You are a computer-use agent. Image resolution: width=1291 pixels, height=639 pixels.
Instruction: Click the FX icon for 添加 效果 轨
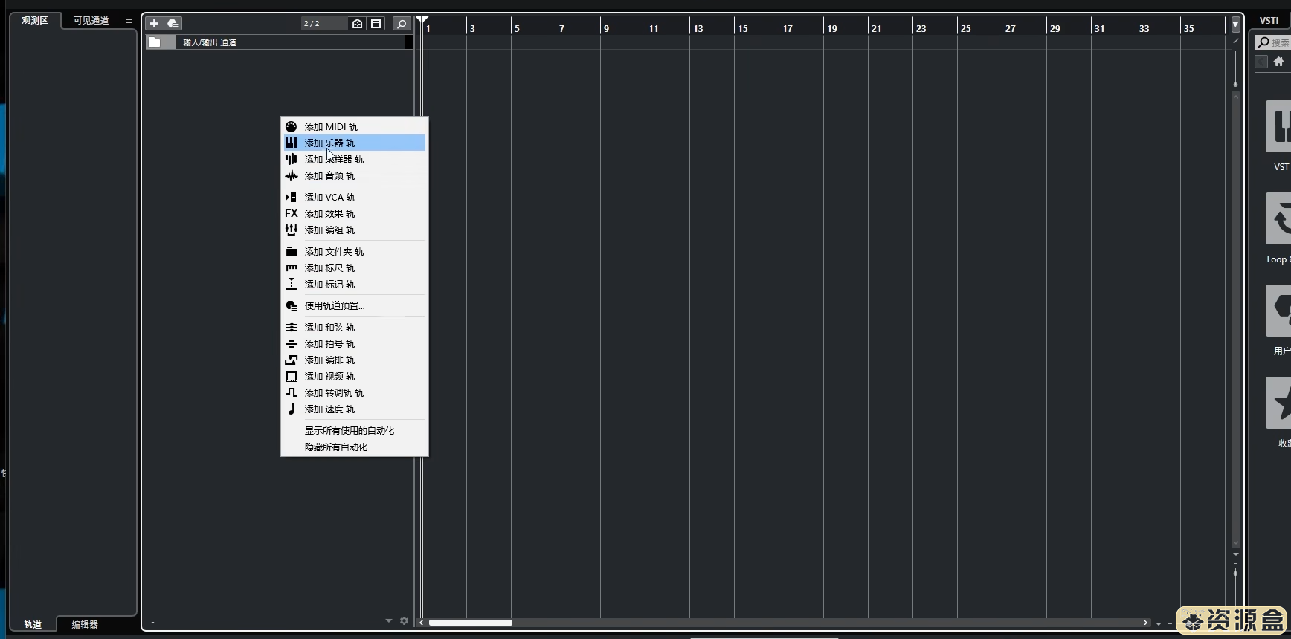pos(291,214)
